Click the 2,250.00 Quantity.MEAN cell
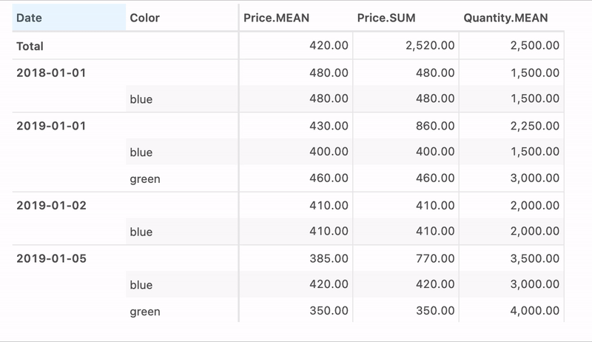 (534, 126)
